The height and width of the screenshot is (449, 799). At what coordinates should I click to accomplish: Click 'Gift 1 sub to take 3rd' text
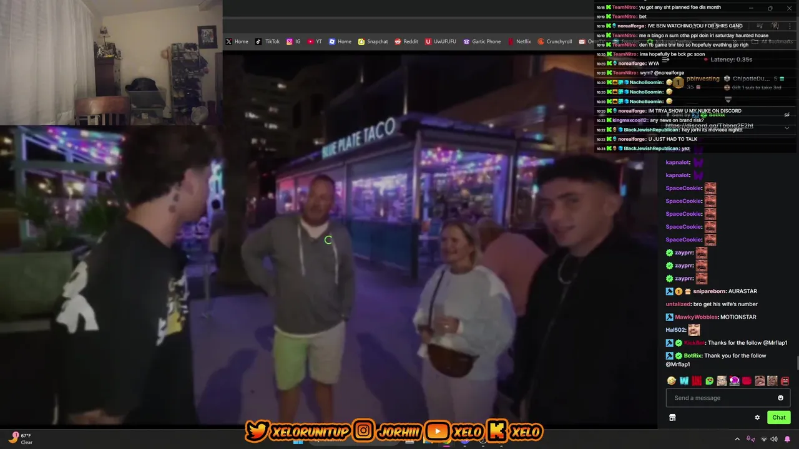757,88
